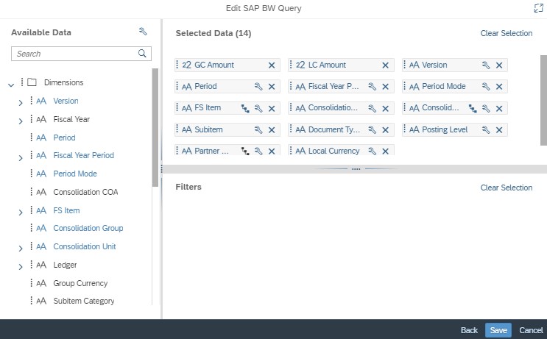Viewport: 547px width, 339px height.
Task: Clear Selection for Filters
Action: (507, 188)
